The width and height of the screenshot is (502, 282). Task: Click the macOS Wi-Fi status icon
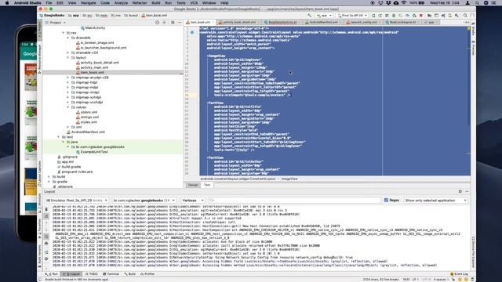(x=404, y=3)
